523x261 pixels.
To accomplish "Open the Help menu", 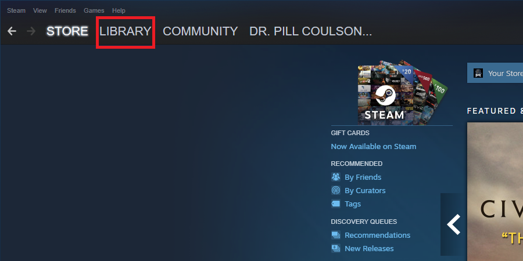I will (119, 10).
